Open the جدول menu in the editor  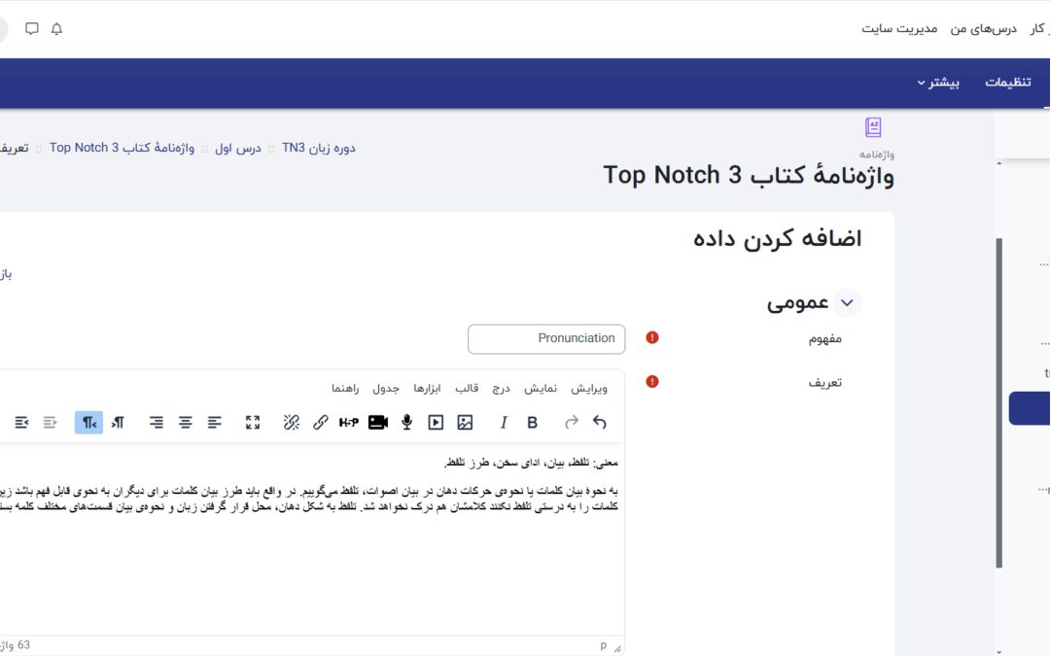(x=386, y=389)
